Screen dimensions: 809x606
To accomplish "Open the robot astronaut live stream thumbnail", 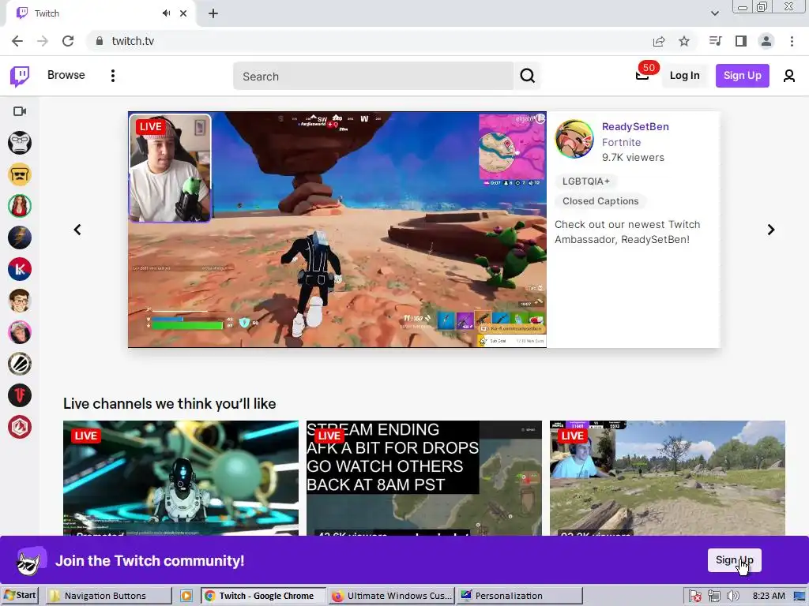I will (181, 478).
